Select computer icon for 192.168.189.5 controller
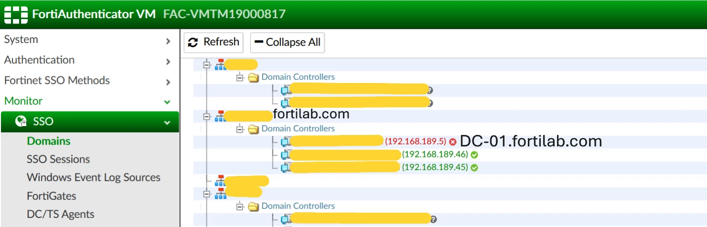The image size is (707, 227). [286, 142]
